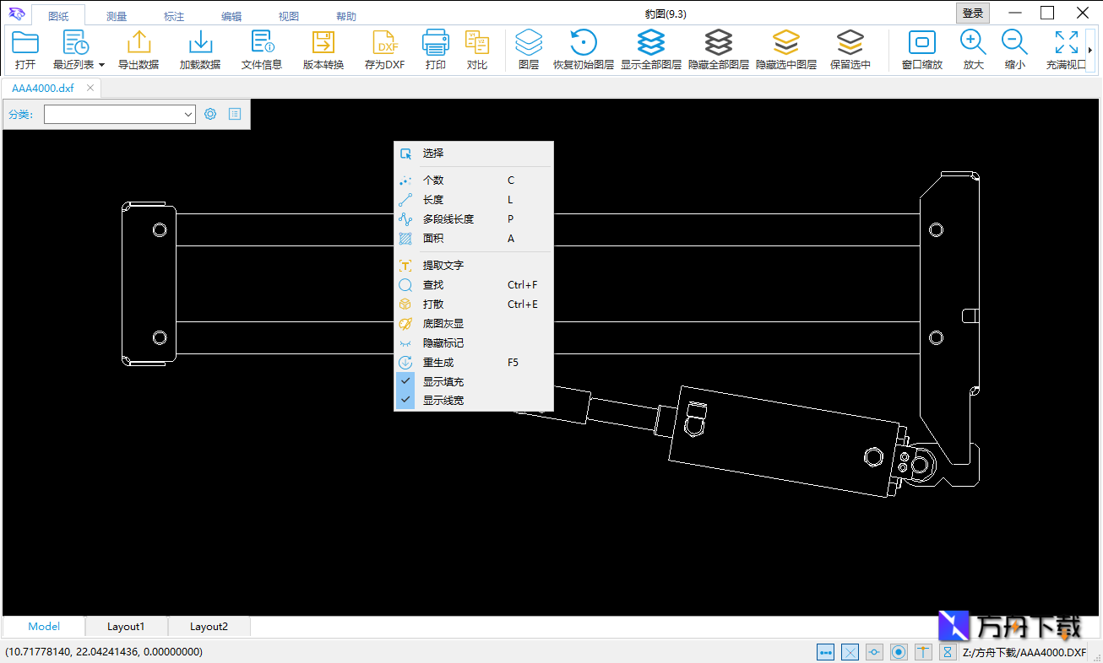Viewport: 1103px width, 663px height.
Task: Toggle the circle snap button in status bar
Action: [899, 652]
